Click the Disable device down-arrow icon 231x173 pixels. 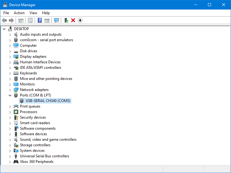[x=80, y=20]
